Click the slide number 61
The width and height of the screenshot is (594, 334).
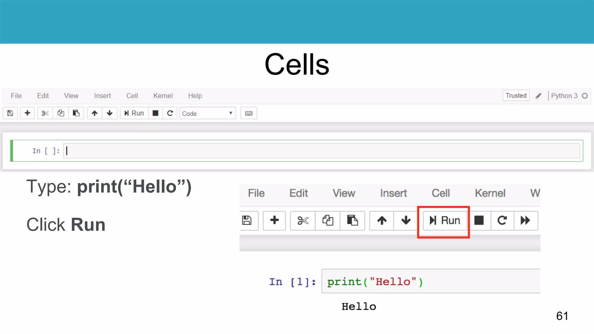[562, 316]
